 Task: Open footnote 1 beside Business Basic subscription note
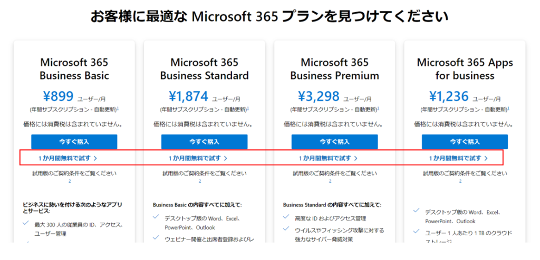point(118,108)
